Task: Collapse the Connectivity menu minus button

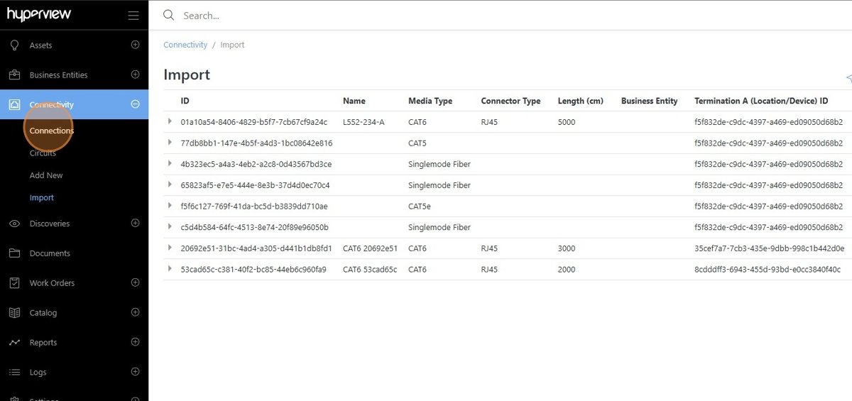Action: pos(135,104)
